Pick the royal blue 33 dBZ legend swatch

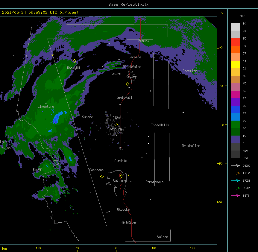tap(235, 109)
